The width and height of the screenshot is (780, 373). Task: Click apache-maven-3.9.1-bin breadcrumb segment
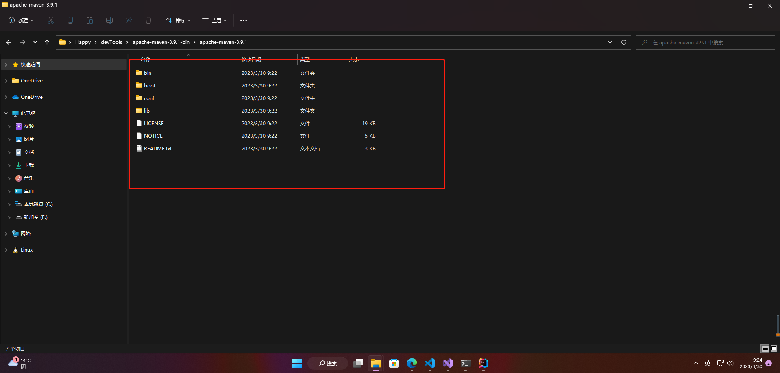161,42
